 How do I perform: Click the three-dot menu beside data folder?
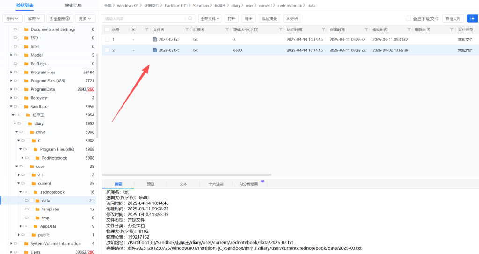click(94, 201)
